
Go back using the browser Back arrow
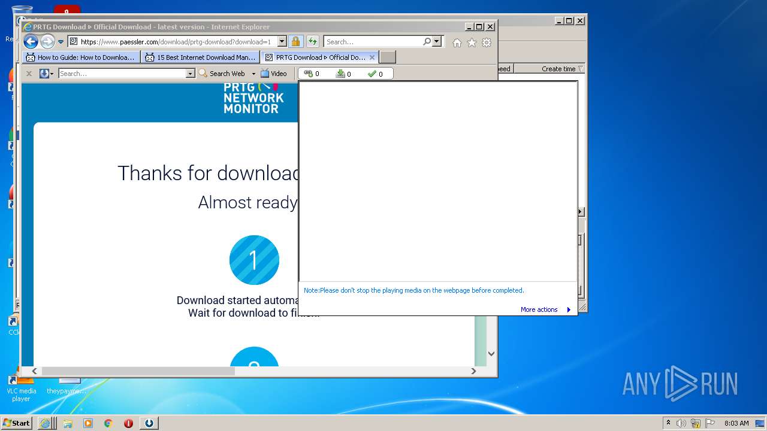coord(31,41)
